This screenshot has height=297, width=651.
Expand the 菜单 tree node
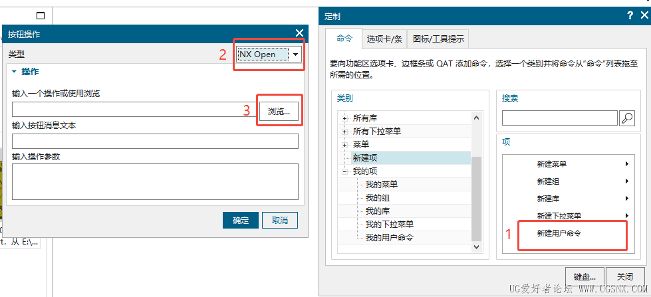click(344, 145)
